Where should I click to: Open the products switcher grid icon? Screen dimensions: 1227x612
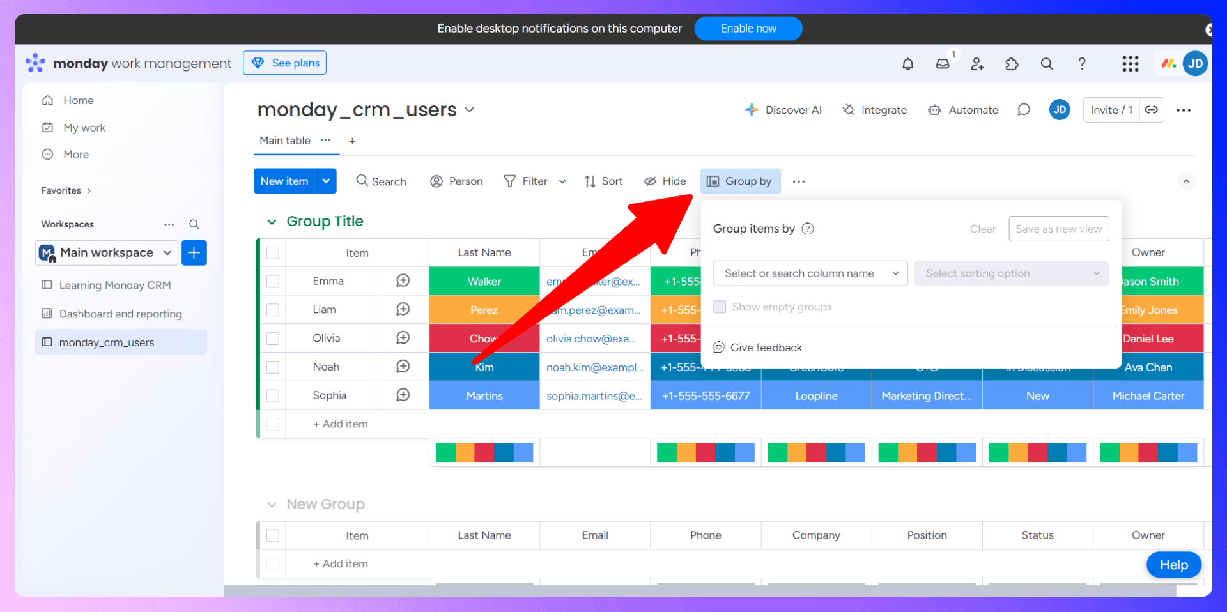(x=1131, y=64)
